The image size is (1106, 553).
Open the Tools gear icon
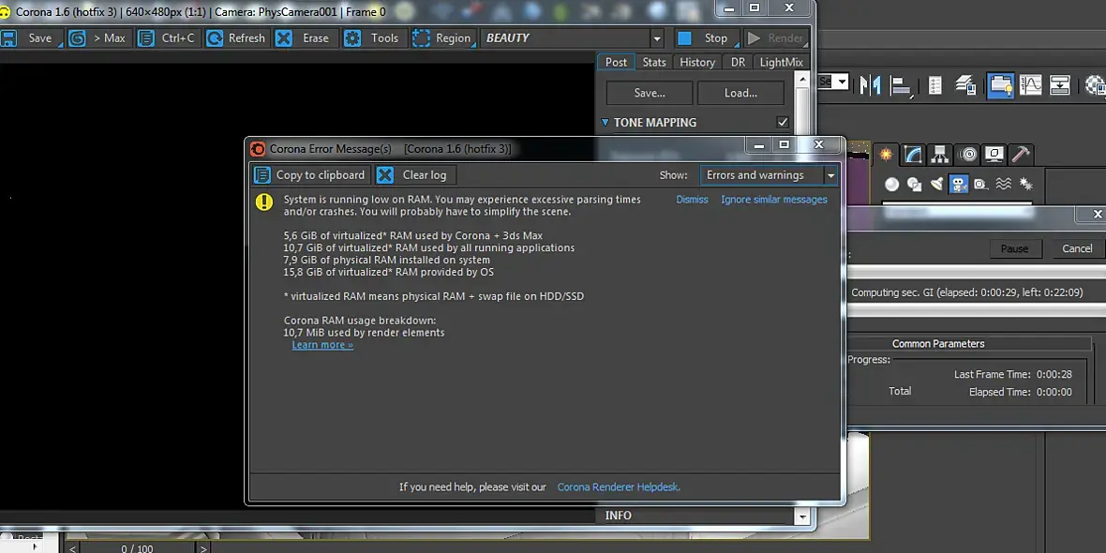pyautogui.click(x=352, y=38)
